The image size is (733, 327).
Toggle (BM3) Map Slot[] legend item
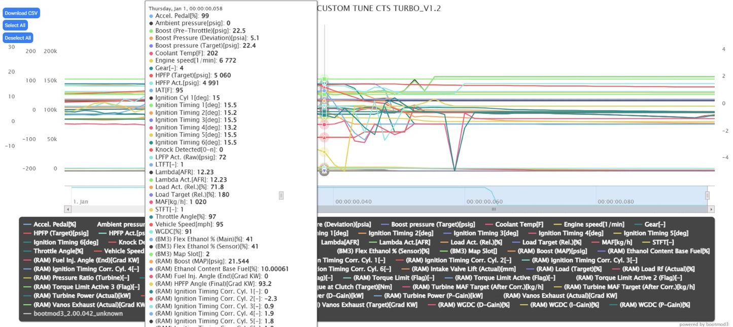473,251
